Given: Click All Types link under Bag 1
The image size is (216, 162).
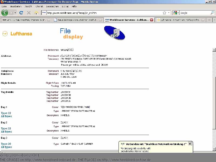Looking at the screenshot, I should point(6,116).
